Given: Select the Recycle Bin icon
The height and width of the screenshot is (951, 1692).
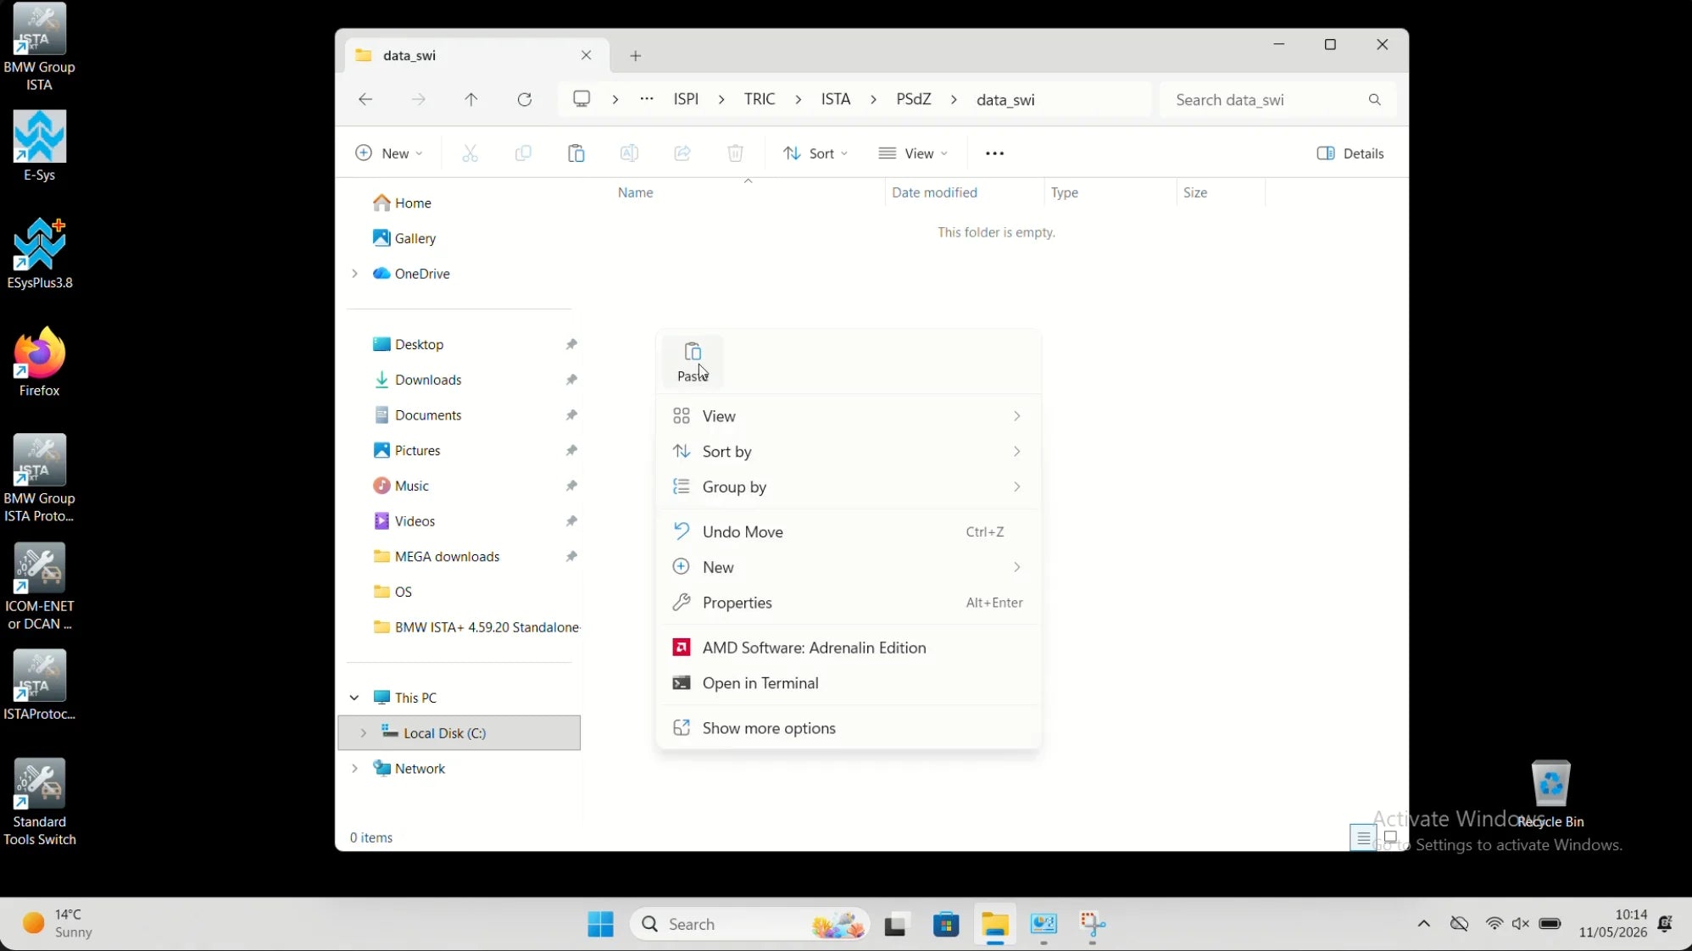Looking at the screenshot, I should [x=1551, y=795].
